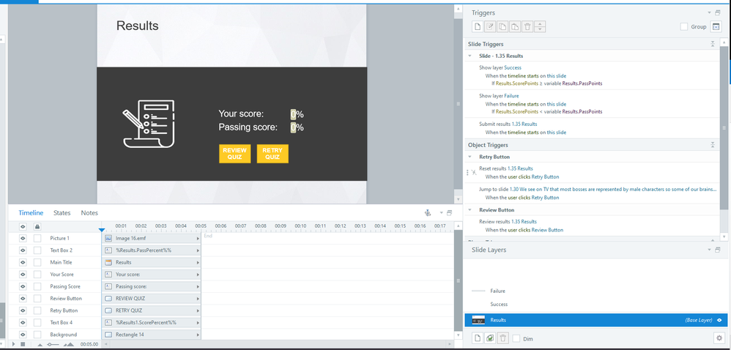This screenshot has height=350, width=731.
Task: Toggle visibility eye on Results base layer
Action: click(x=719, y=320)
